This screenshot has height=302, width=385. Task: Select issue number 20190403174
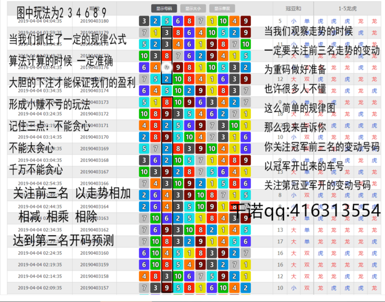[x=94, y=91]
